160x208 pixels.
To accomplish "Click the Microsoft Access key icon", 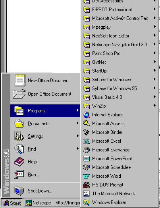I will pos(87,124).
